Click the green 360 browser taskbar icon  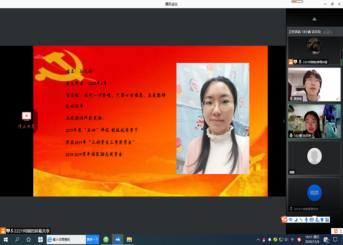coord(106,240)
